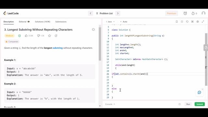Click the format code braces icon
The height and width of the screenshot is (117, 208).
click(x=182, y=21)
